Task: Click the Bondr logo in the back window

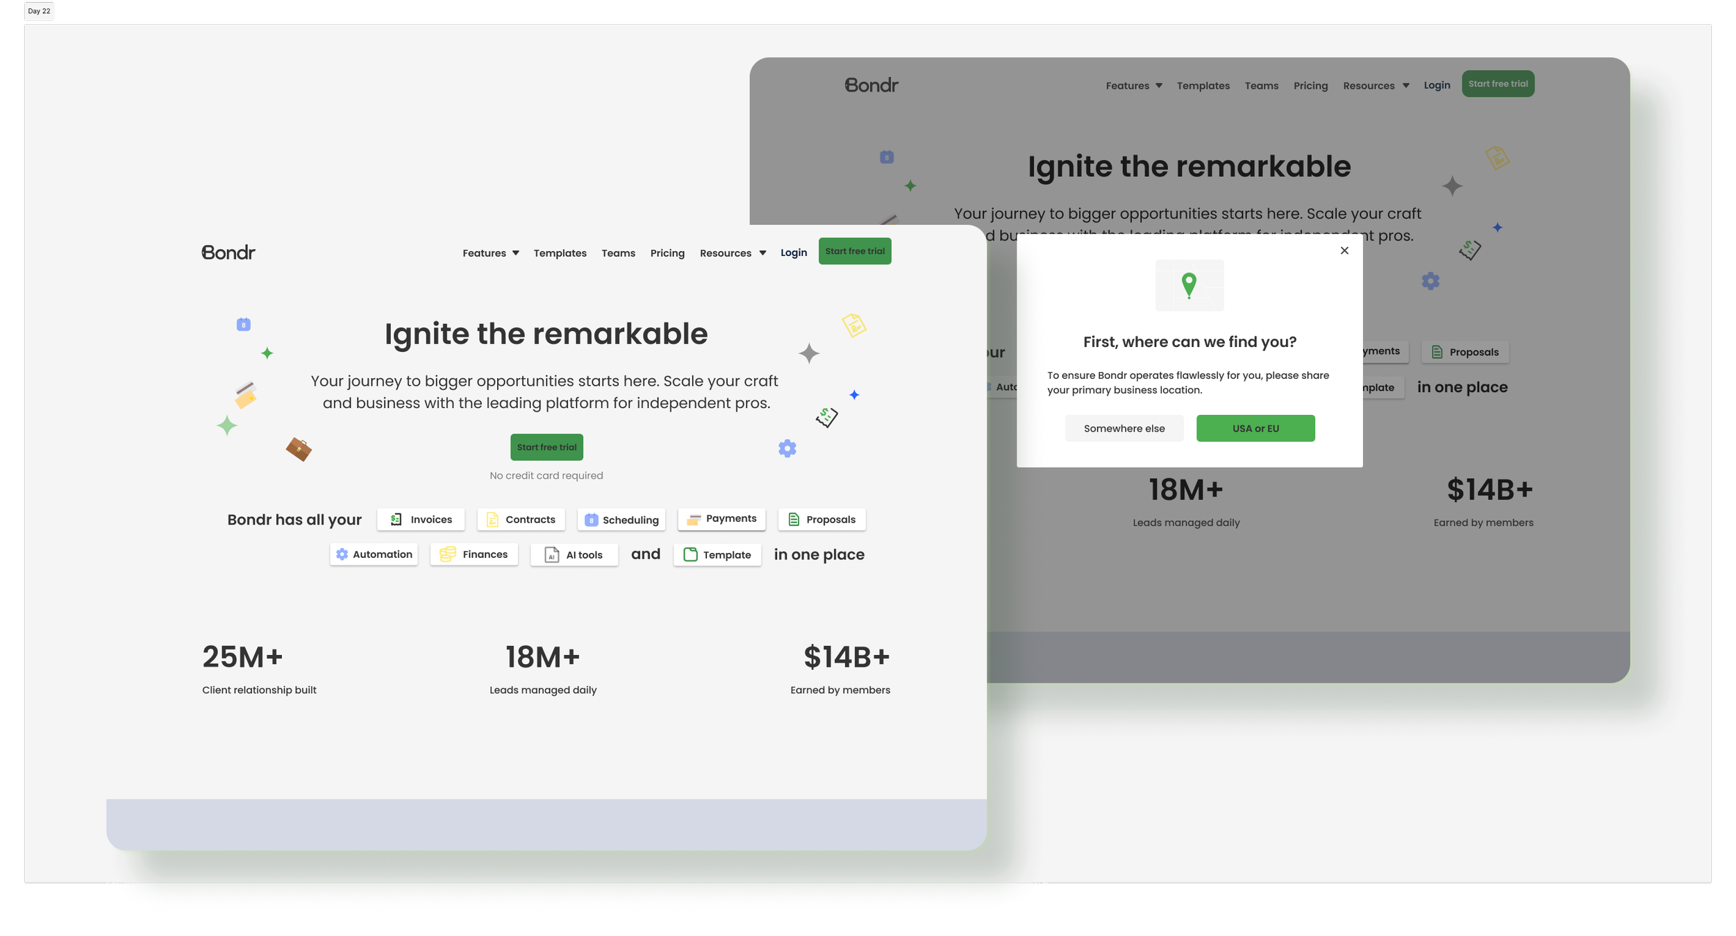Action: click(871, 85)
